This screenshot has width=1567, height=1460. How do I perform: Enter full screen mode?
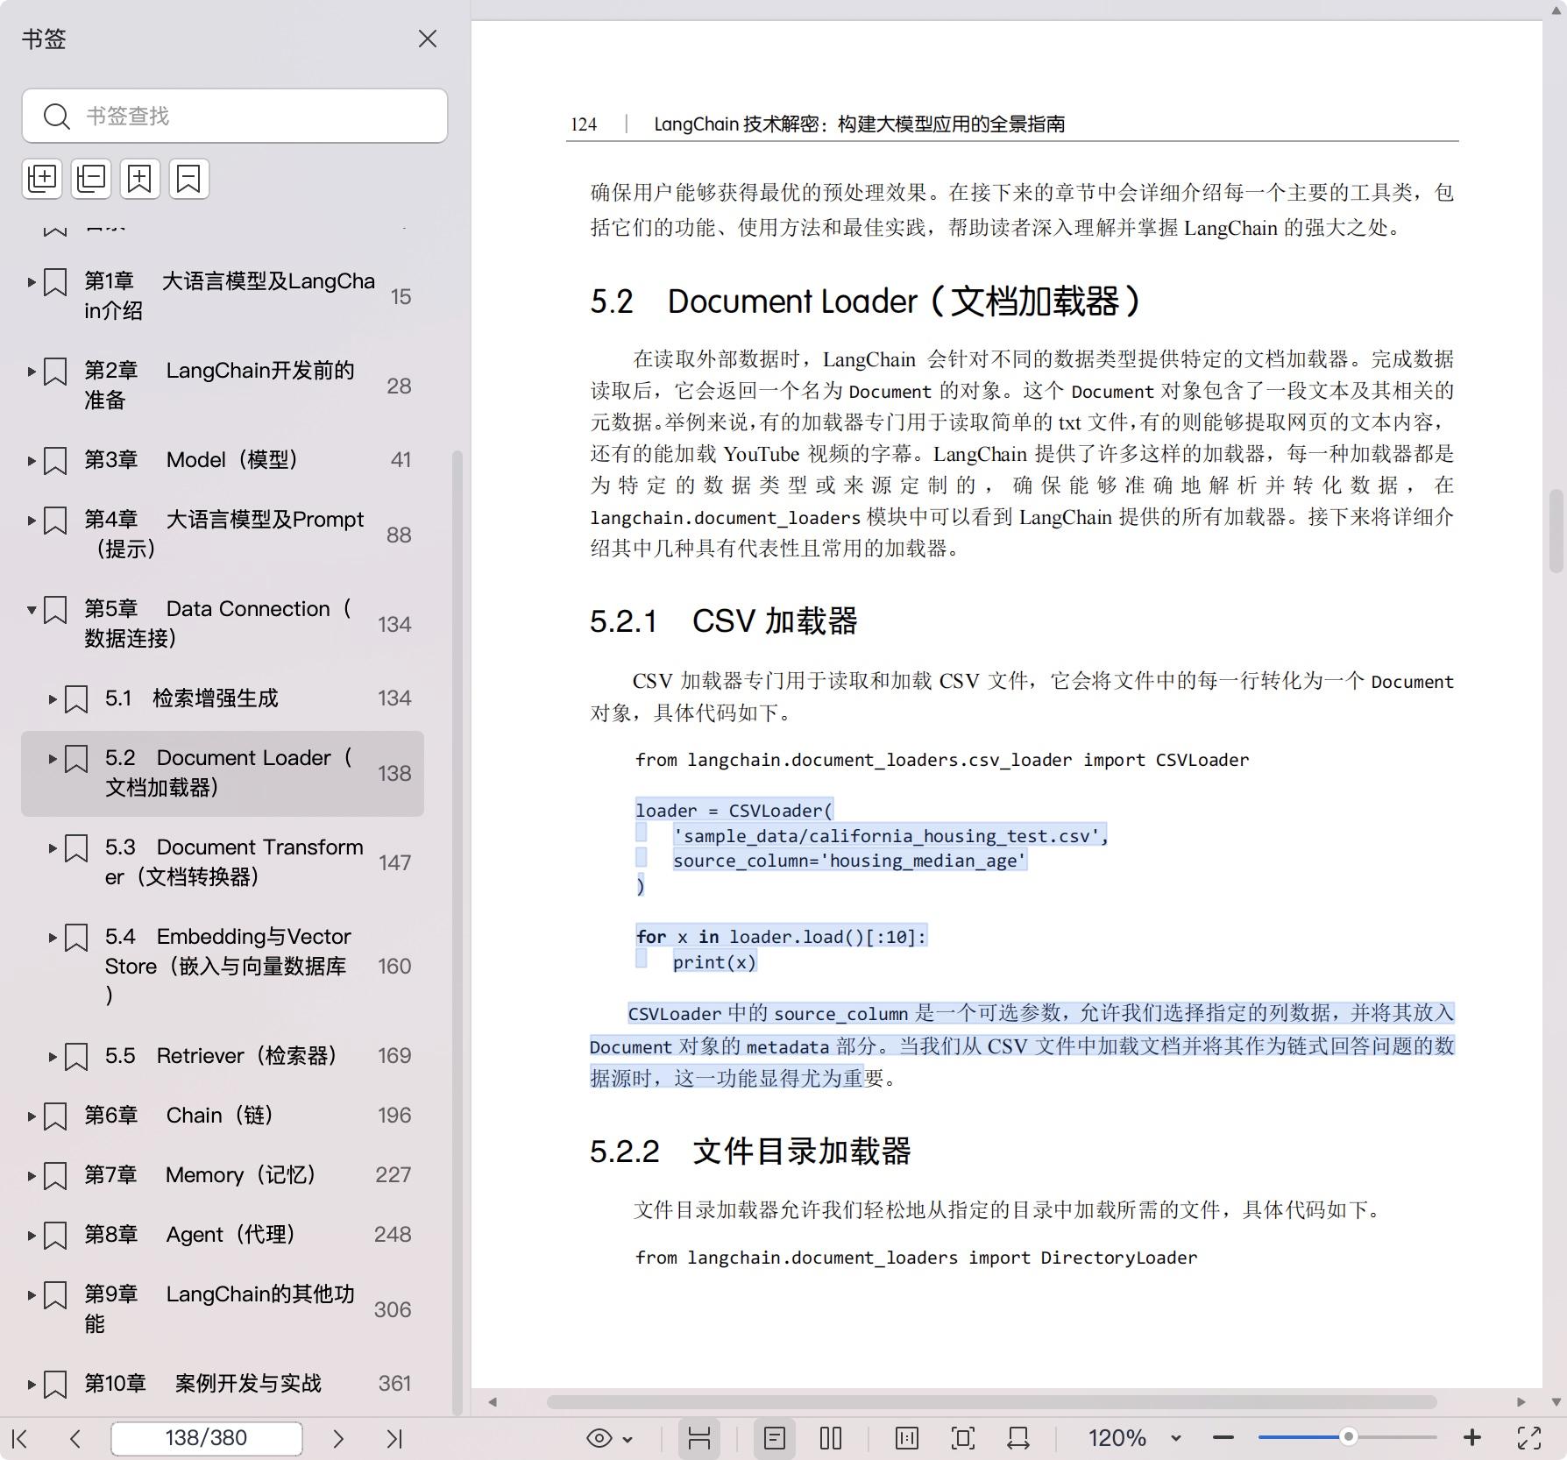pos(1529,1438)
